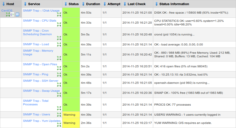Screen dimensions: 236x128
Task: Open SNMP Trap - Memory Usage service
Action: pyautogui.click(x=38, y=52)
